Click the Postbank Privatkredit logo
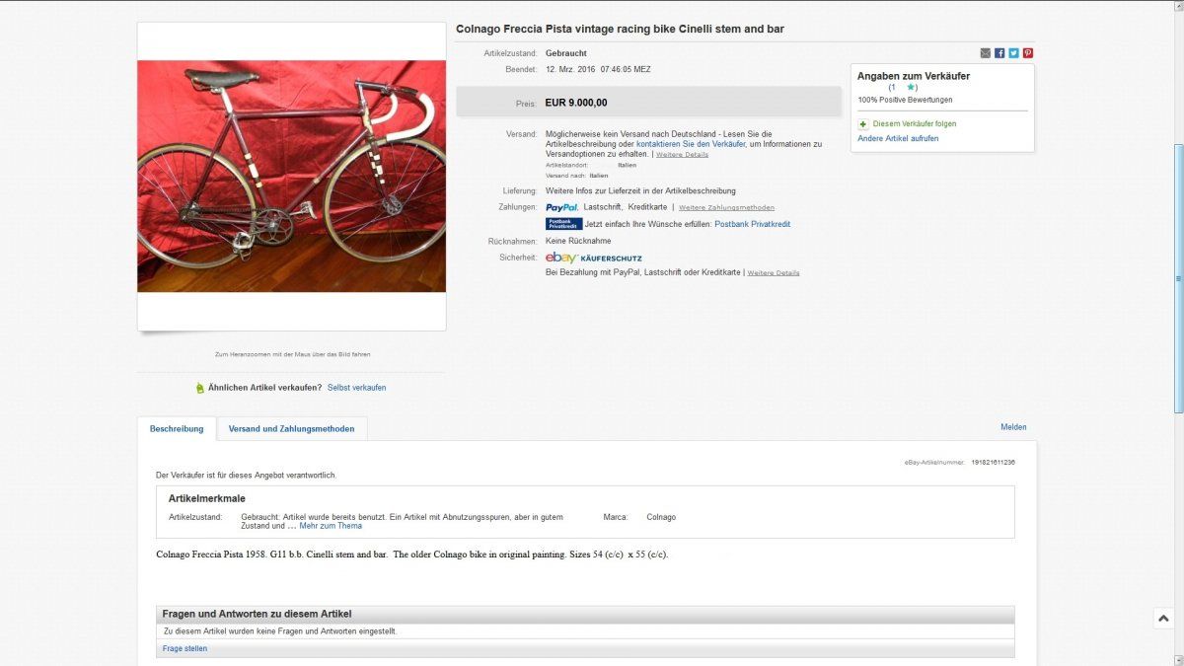The image size is (1184, 666). point(564,224)
